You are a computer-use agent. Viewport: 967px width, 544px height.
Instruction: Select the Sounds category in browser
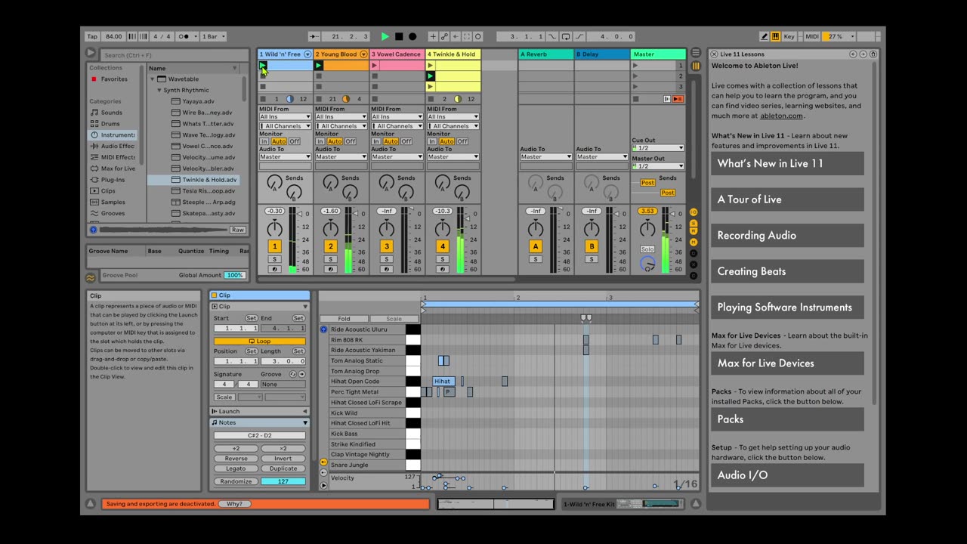tap(111, 113)
